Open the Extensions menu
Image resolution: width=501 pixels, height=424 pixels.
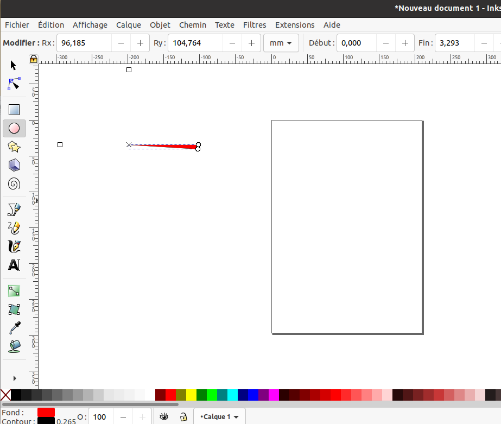(295, 25)
